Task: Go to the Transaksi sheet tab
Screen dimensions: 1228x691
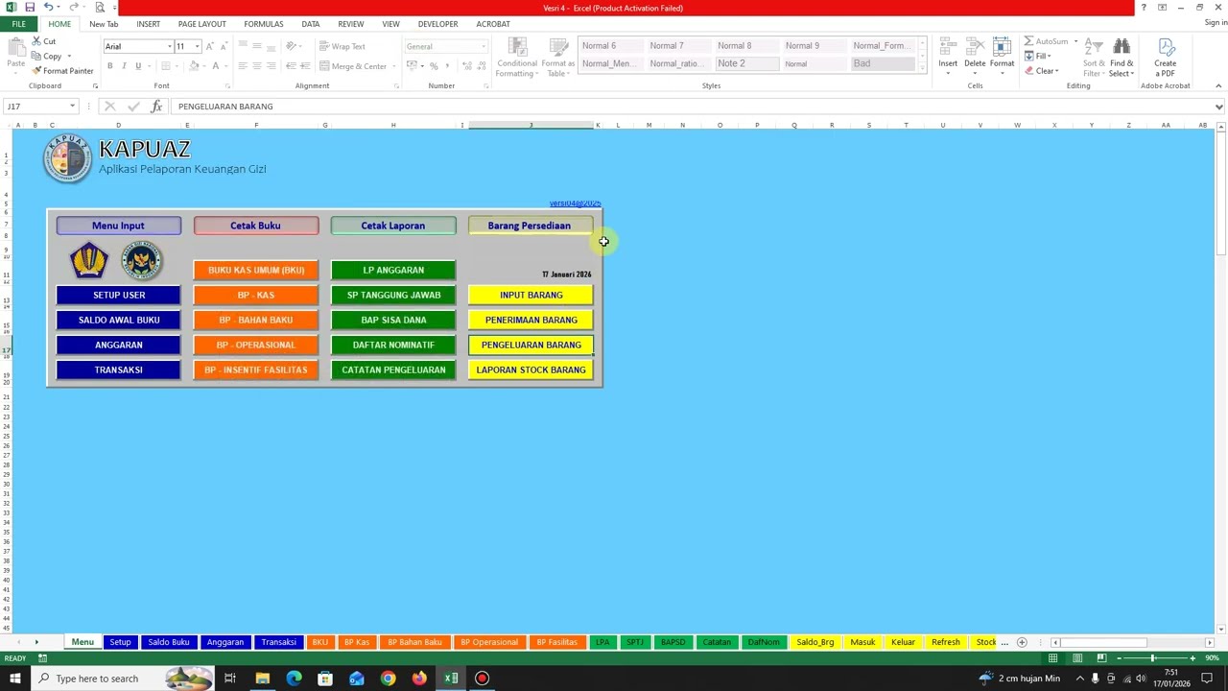Action: pyautogui.click(x=278, y=642)
